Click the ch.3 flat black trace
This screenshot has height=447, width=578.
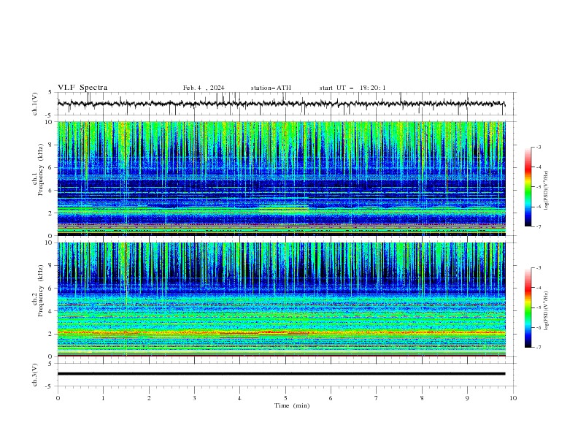(281, 374)
